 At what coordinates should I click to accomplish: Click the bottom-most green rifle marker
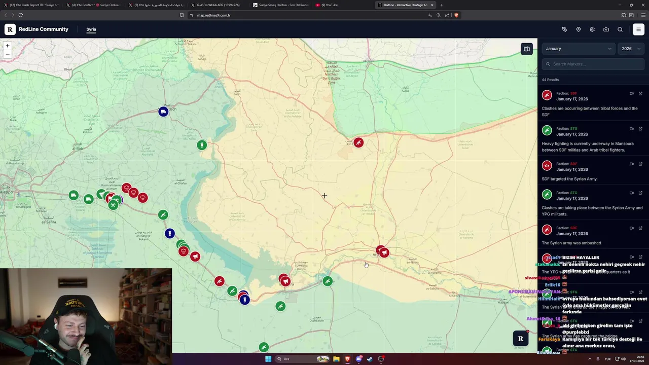263,347
